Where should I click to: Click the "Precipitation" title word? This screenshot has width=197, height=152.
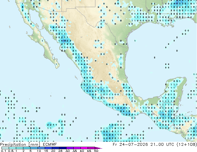[13, 145]
